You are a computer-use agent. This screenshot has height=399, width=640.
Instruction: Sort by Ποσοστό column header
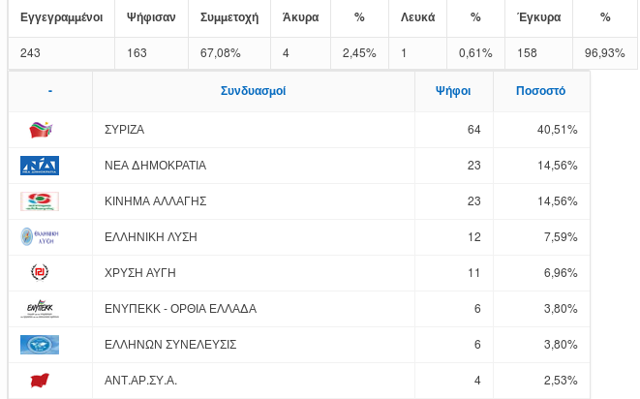(542, 92)
